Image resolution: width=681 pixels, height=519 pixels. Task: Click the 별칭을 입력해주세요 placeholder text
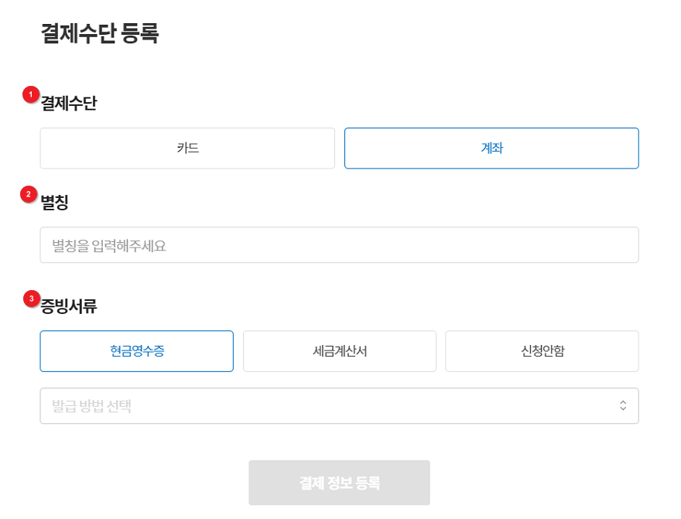pyautogui.click(x=109, y=246)
